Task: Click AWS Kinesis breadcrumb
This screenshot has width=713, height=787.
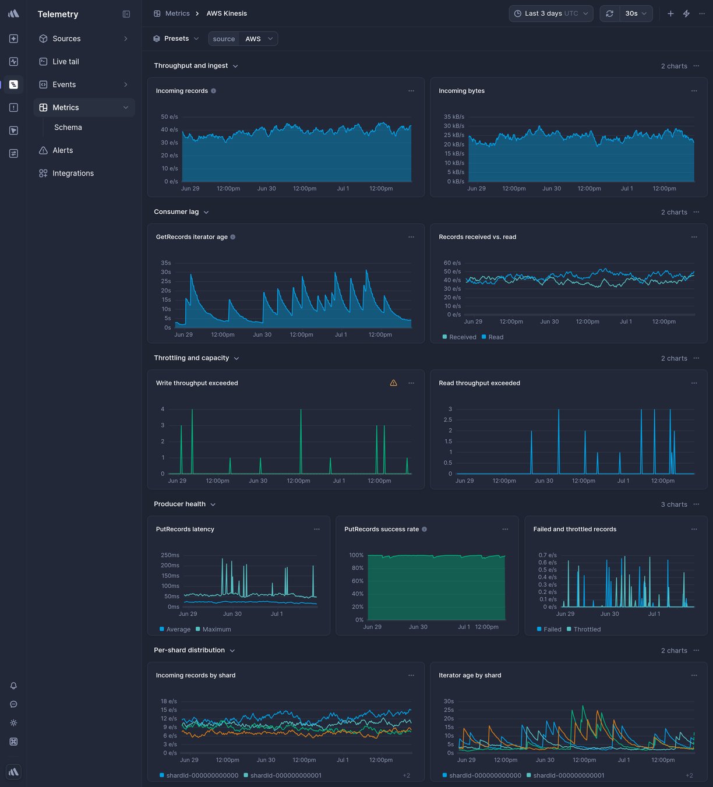Action: pos(227,13)
